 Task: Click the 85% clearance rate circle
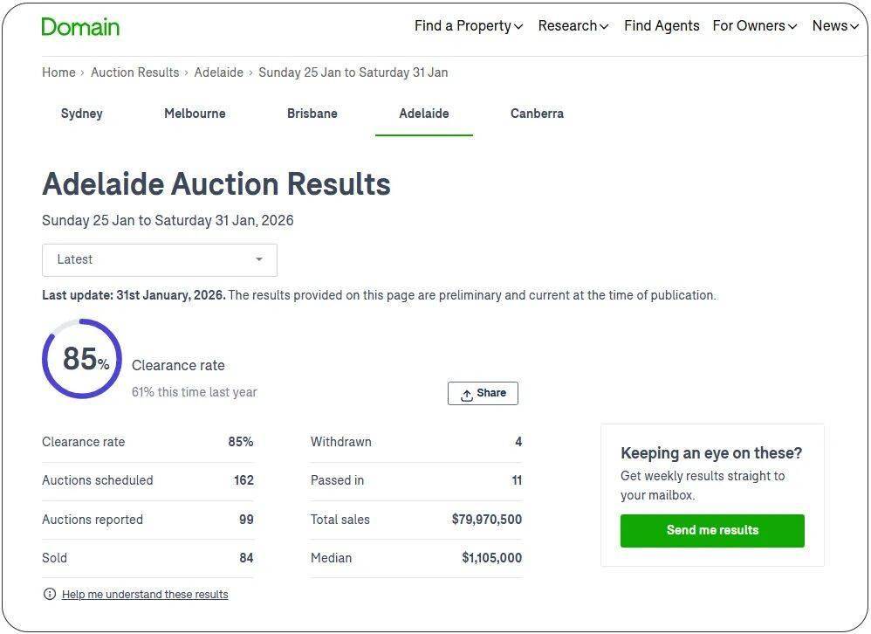click(82, 359)
